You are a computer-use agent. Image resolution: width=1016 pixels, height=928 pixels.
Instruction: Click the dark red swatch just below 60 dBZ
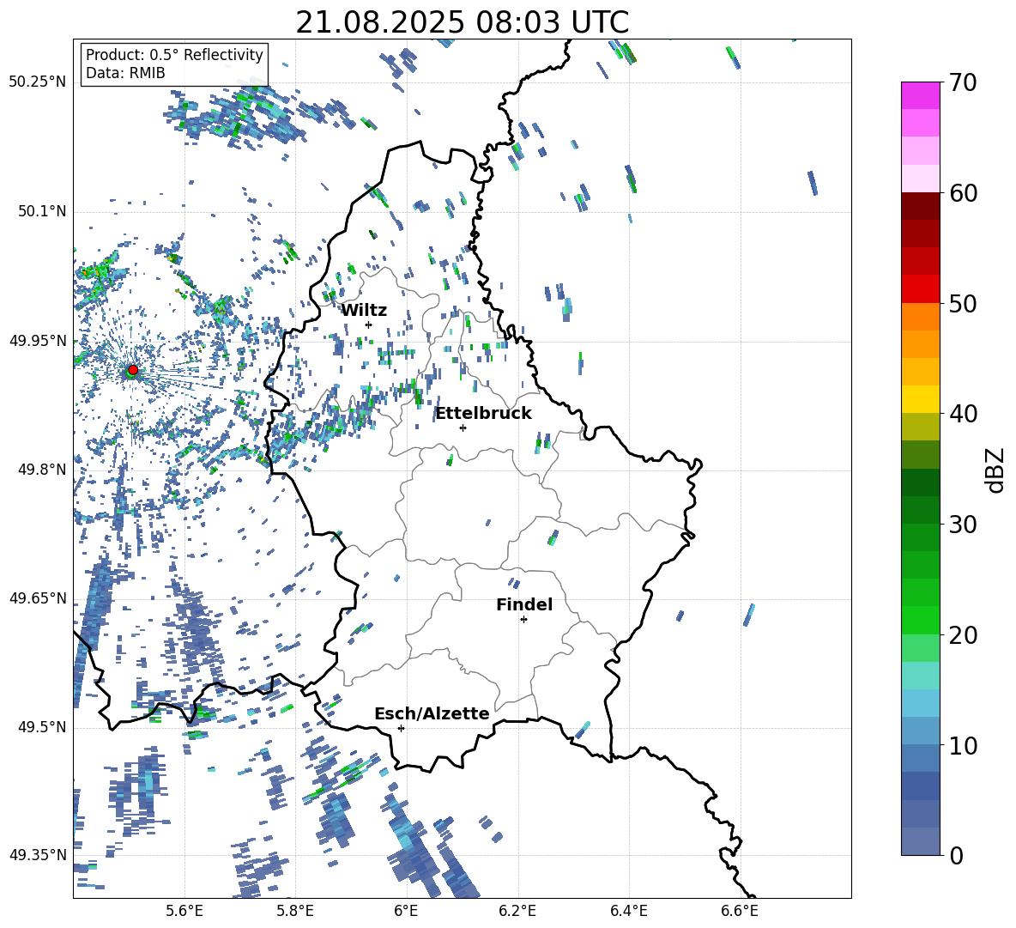pyautogui.click(x=920, y=206)
